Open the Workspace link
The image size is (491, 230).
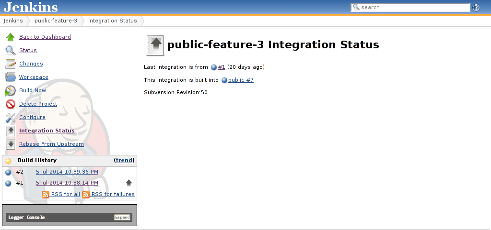[x=34, y=77]
